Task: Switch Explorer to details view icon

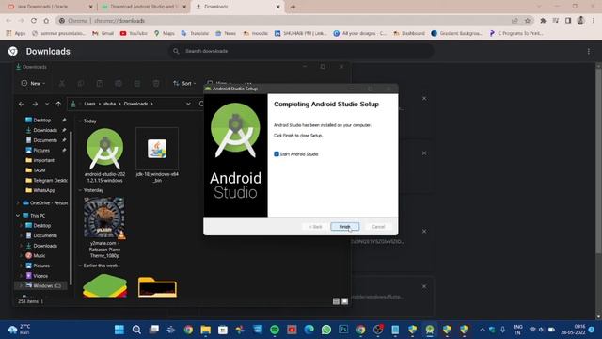Action: pos(336,301)
